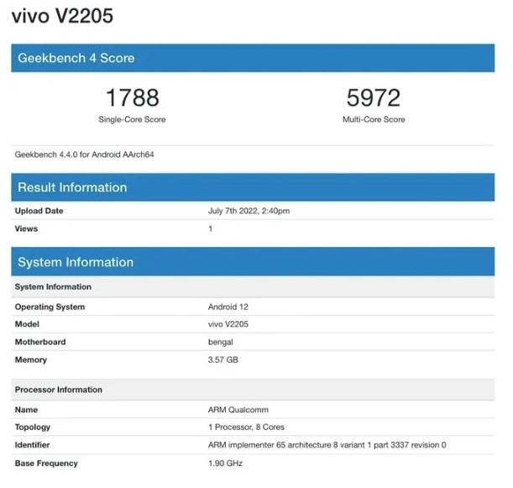The image size is (513, 488).
Task: Select the 1.90 GHz frequency value
Action: point(225,464)
